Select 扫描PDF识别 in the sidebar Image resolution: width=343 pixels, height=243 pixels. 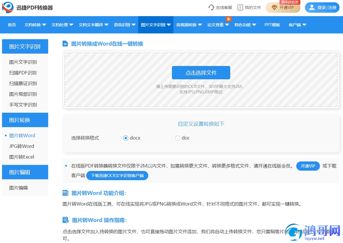pos(23,73)
